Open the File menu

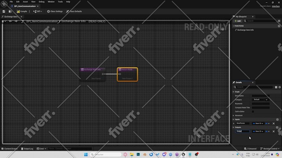point(11,2)
